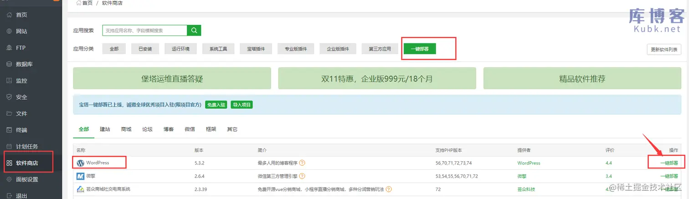
Task: Click the 退出 logout icon
Action: click(x=9, y=196)
